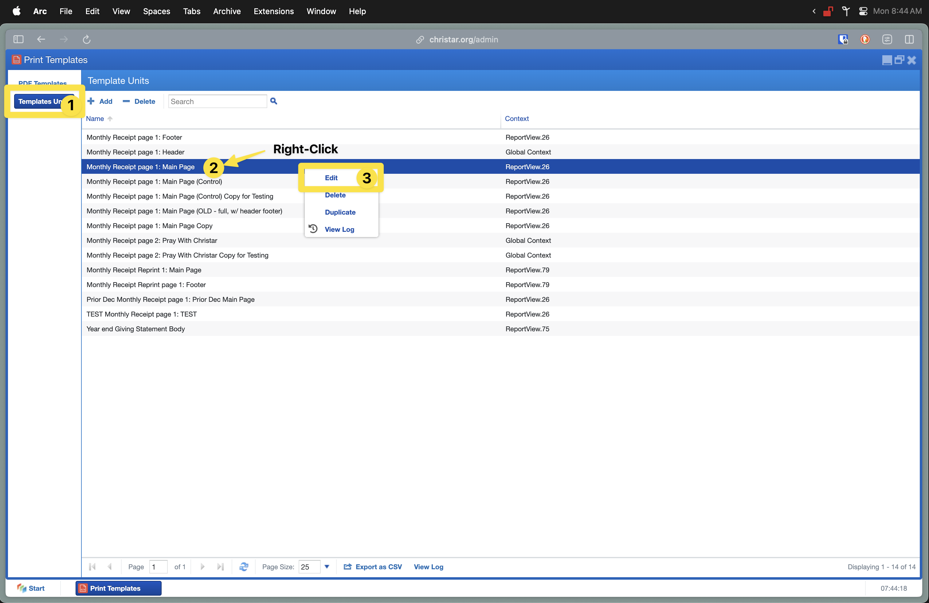Screen dimensions: 929x603
Task: Click the DuckDuckGo extension icon
Action: tap(865, 39)
